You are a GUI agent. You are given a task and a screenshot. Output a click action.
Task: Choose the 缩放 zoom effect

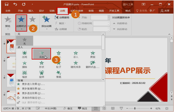pyautogui.click(x=25, y=74)
